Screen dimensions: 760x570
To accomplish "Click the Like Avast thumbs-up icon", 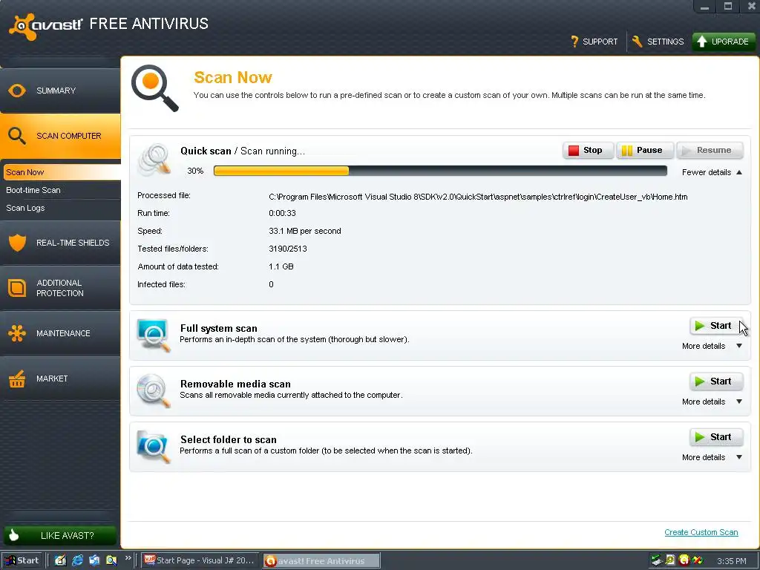I will [14, 535].
